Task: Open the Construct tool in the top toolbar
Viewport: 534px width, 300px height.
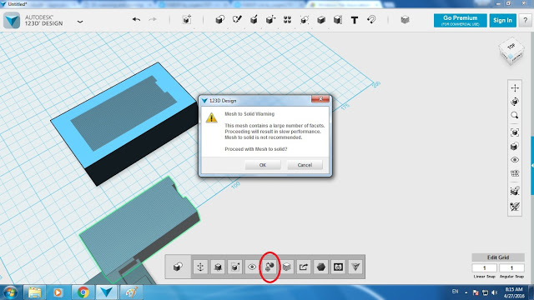Action: 254,20
